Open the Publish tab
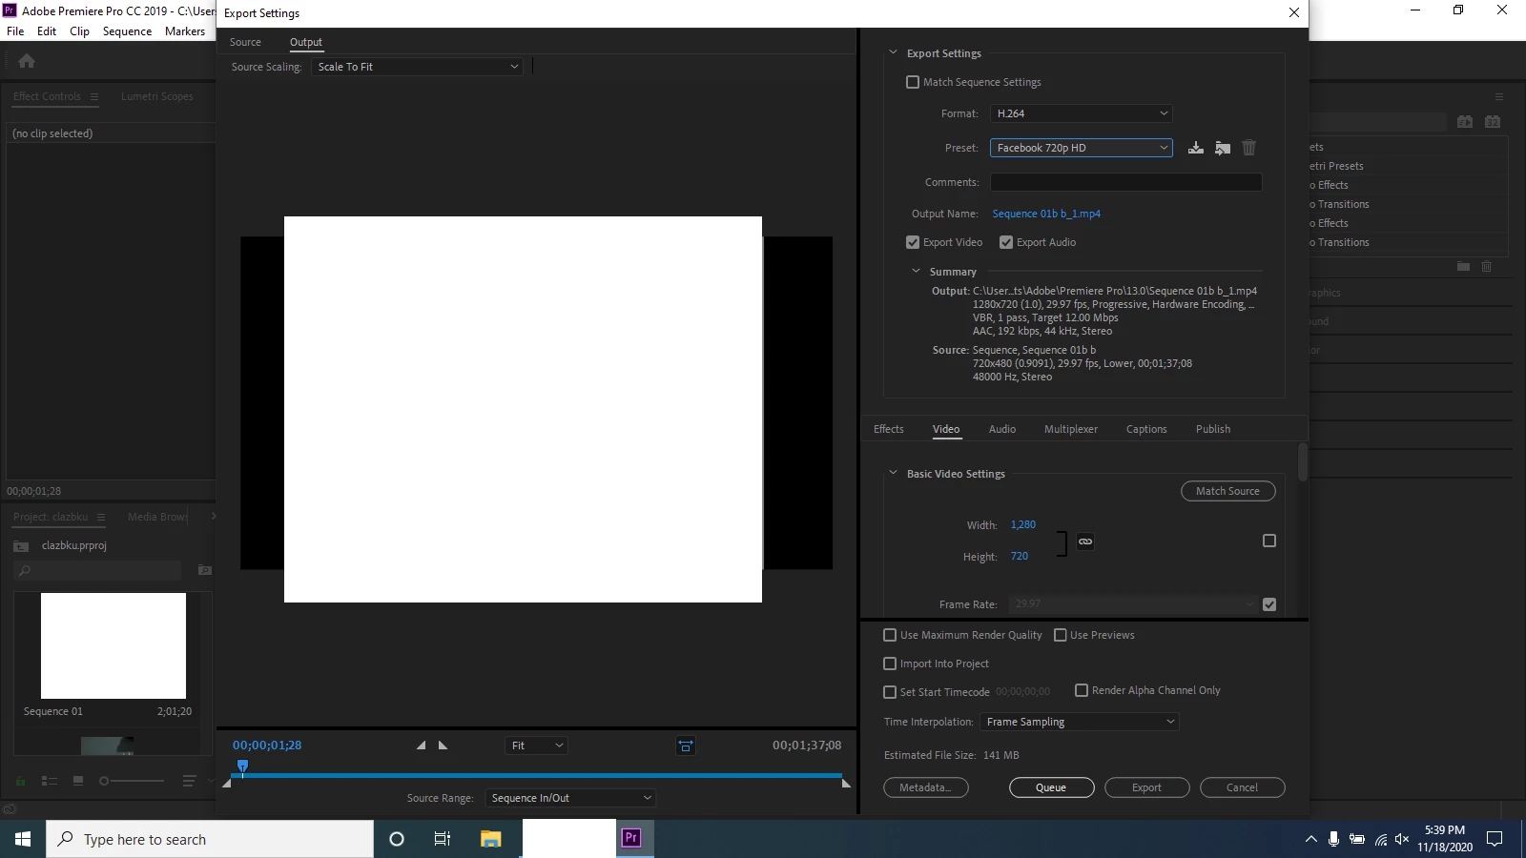 pos(1213,429)
